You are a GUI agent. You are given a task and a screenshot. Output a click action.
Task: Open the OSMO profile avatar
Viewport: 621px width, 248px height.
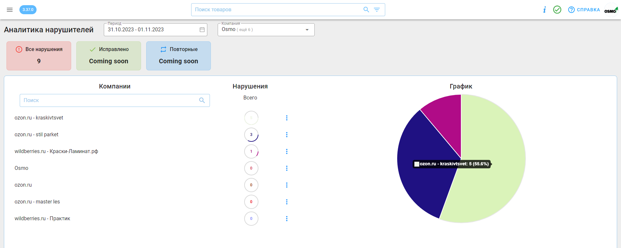pos(611,10)
